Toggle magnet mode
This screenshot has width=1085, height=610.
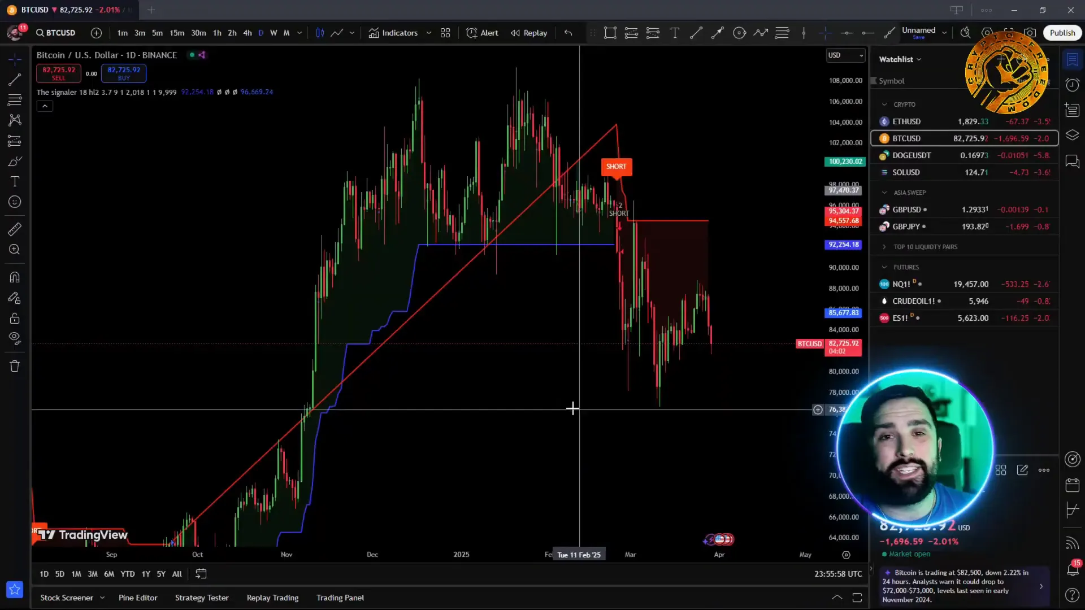(x=15, y=277)
